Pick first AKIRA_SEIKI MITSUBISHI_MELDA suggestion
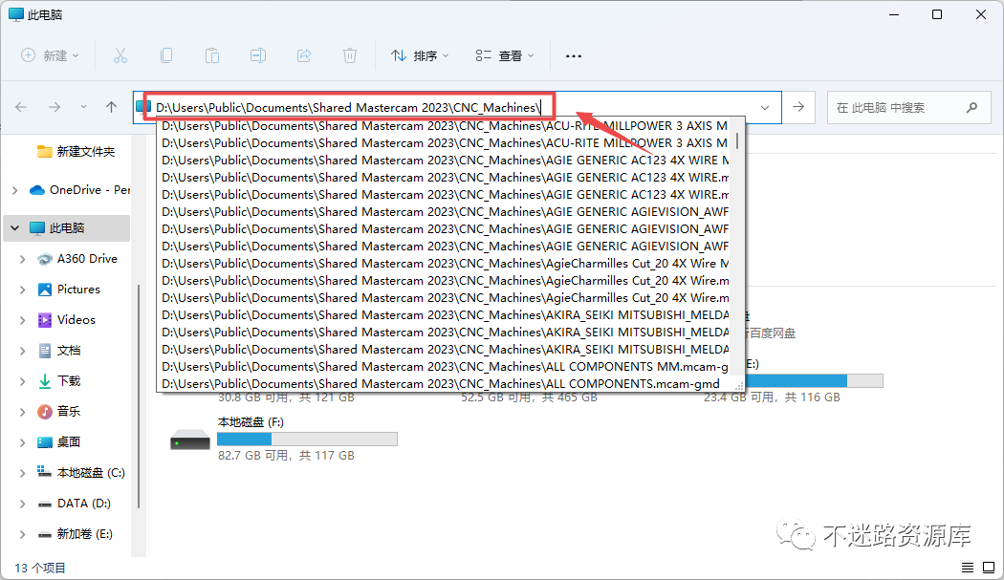The image size is (1004, 580). coord(445,315)
